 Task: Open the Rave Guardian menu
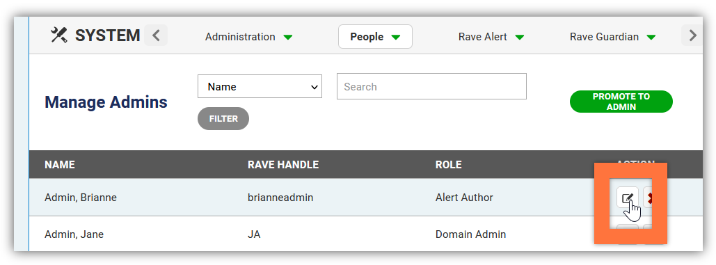[x=613, y=37]
